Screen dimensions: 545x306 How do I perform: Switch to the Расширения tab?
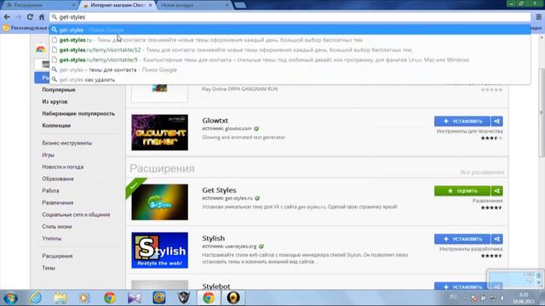pyautogui.click(x=40, y=5)
